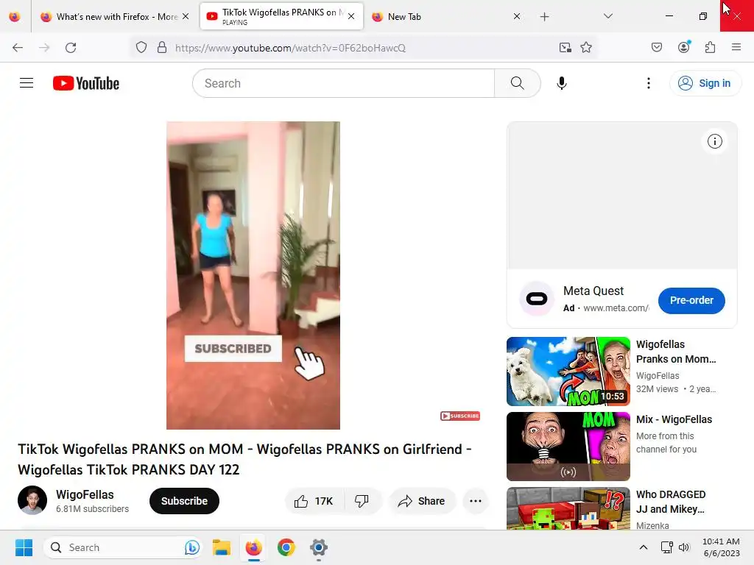Dislike the video

tap(362, 501)
